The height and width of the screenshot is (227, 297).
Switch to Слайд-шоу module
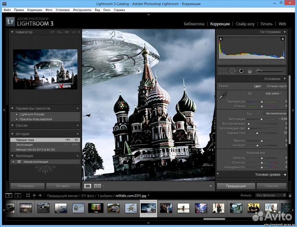click(x=245, y=24)
